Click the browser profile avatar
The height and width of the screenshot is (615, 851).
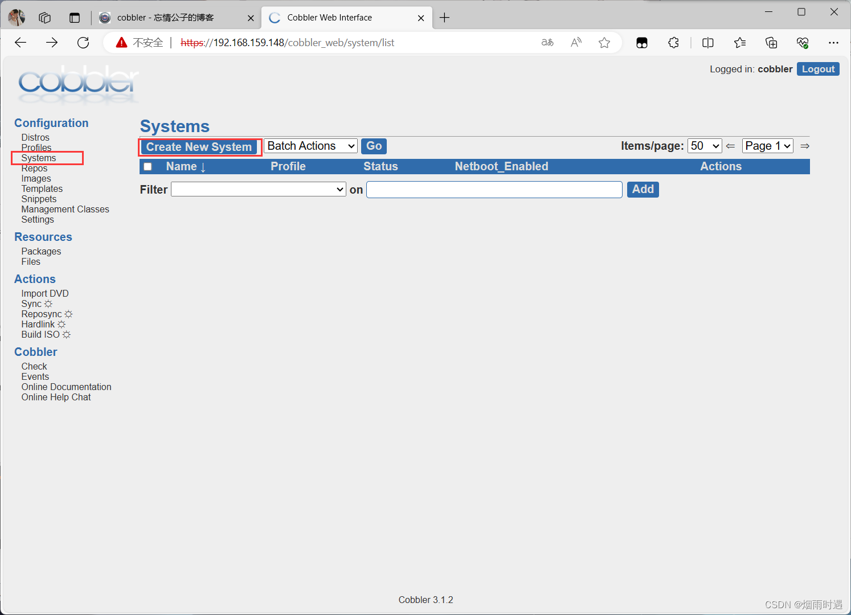pyautogui.click(x=17, y=18)
